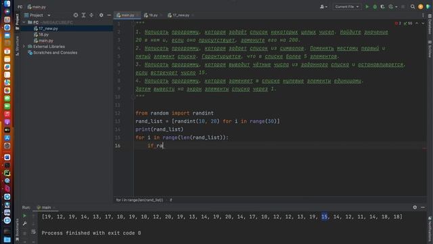Open the editor tabs three-dot menu
The image size is (433, 244).
(x=423, y=15)
